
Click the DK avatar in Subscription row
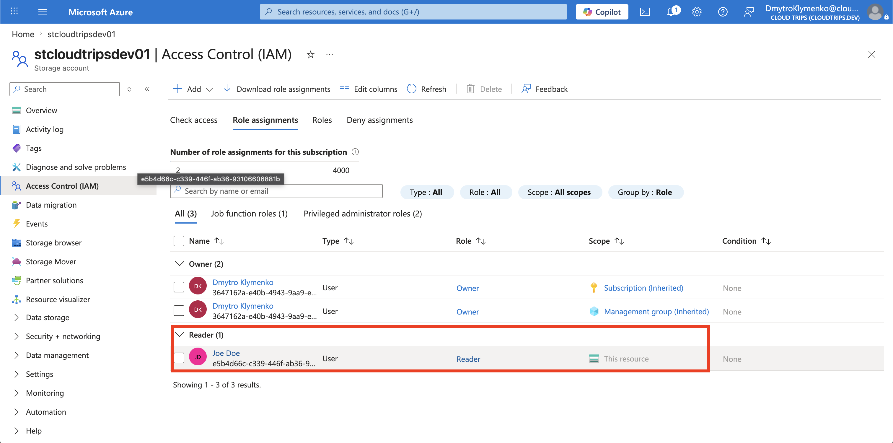[198, 286]
